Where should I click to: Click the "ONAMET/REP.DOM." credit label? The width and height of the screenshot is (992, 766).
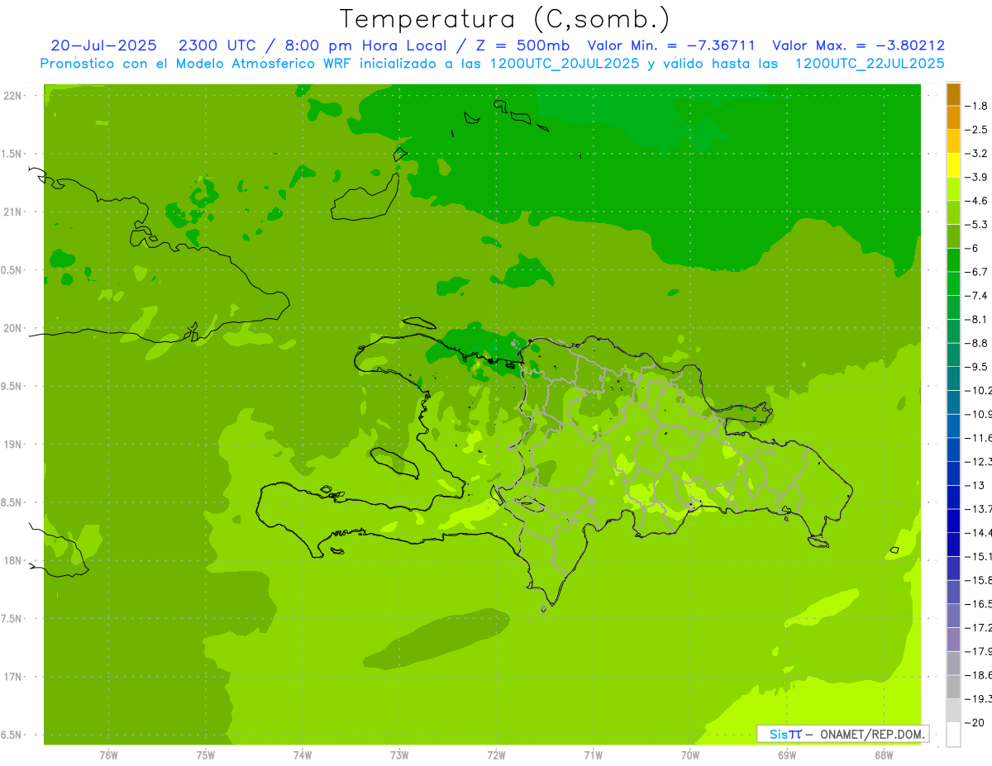[x=872, y=734]
